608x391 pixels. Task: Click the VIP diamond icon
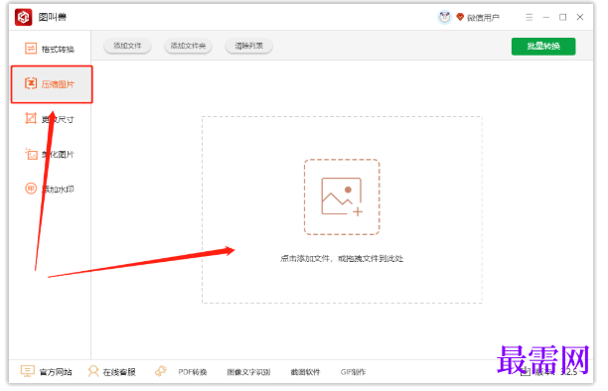pyautogui.click(x=460, y=17)
